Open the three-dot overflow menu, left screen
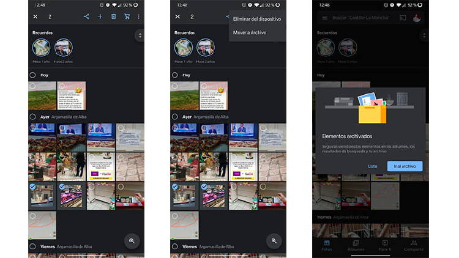This screenshot has height=258, width=459. click(x=138, y=17)
